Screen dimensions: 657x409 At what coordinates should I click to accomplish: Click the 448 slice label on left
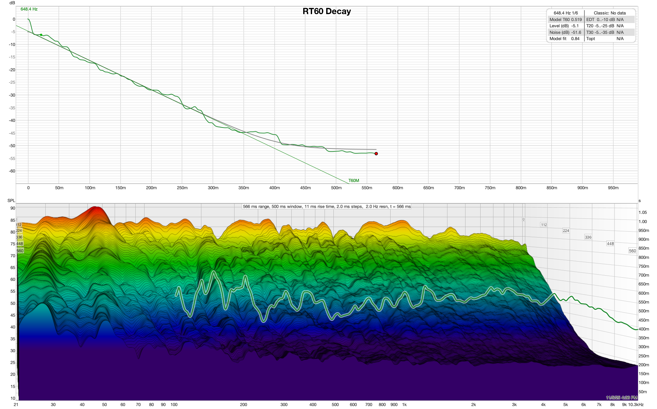(x=20, y=243)
